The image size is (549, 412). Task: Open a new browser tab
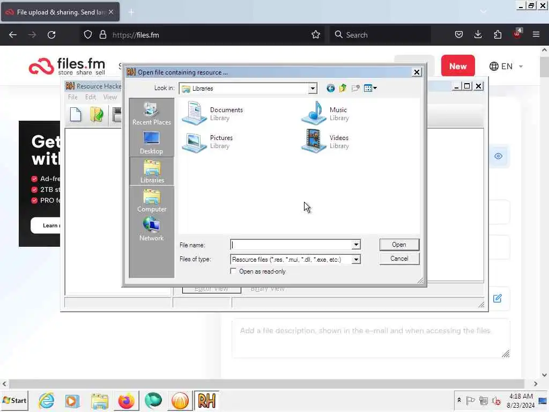pos(131,12)
